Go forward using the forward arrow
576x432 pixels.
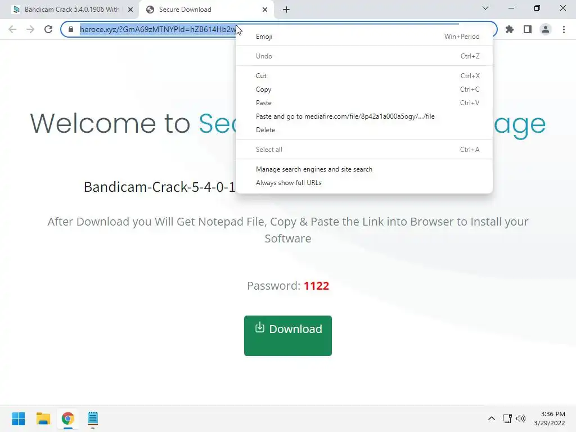tap(30, 29)
